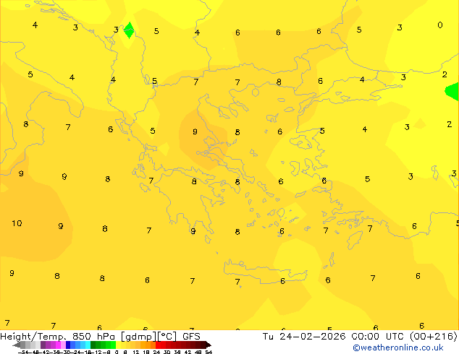Pick the bright yellow legend swatch above 0
Screen dimensions: 459x354
[118, 345]
